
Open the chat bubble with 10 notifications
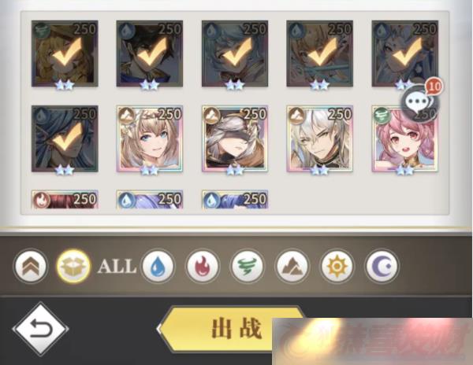(421, 101)
